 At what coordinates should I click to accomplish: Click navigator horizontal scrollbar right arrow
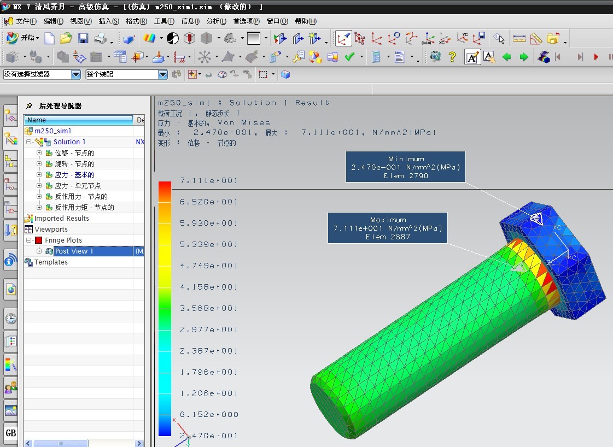(x=139, y=444)
